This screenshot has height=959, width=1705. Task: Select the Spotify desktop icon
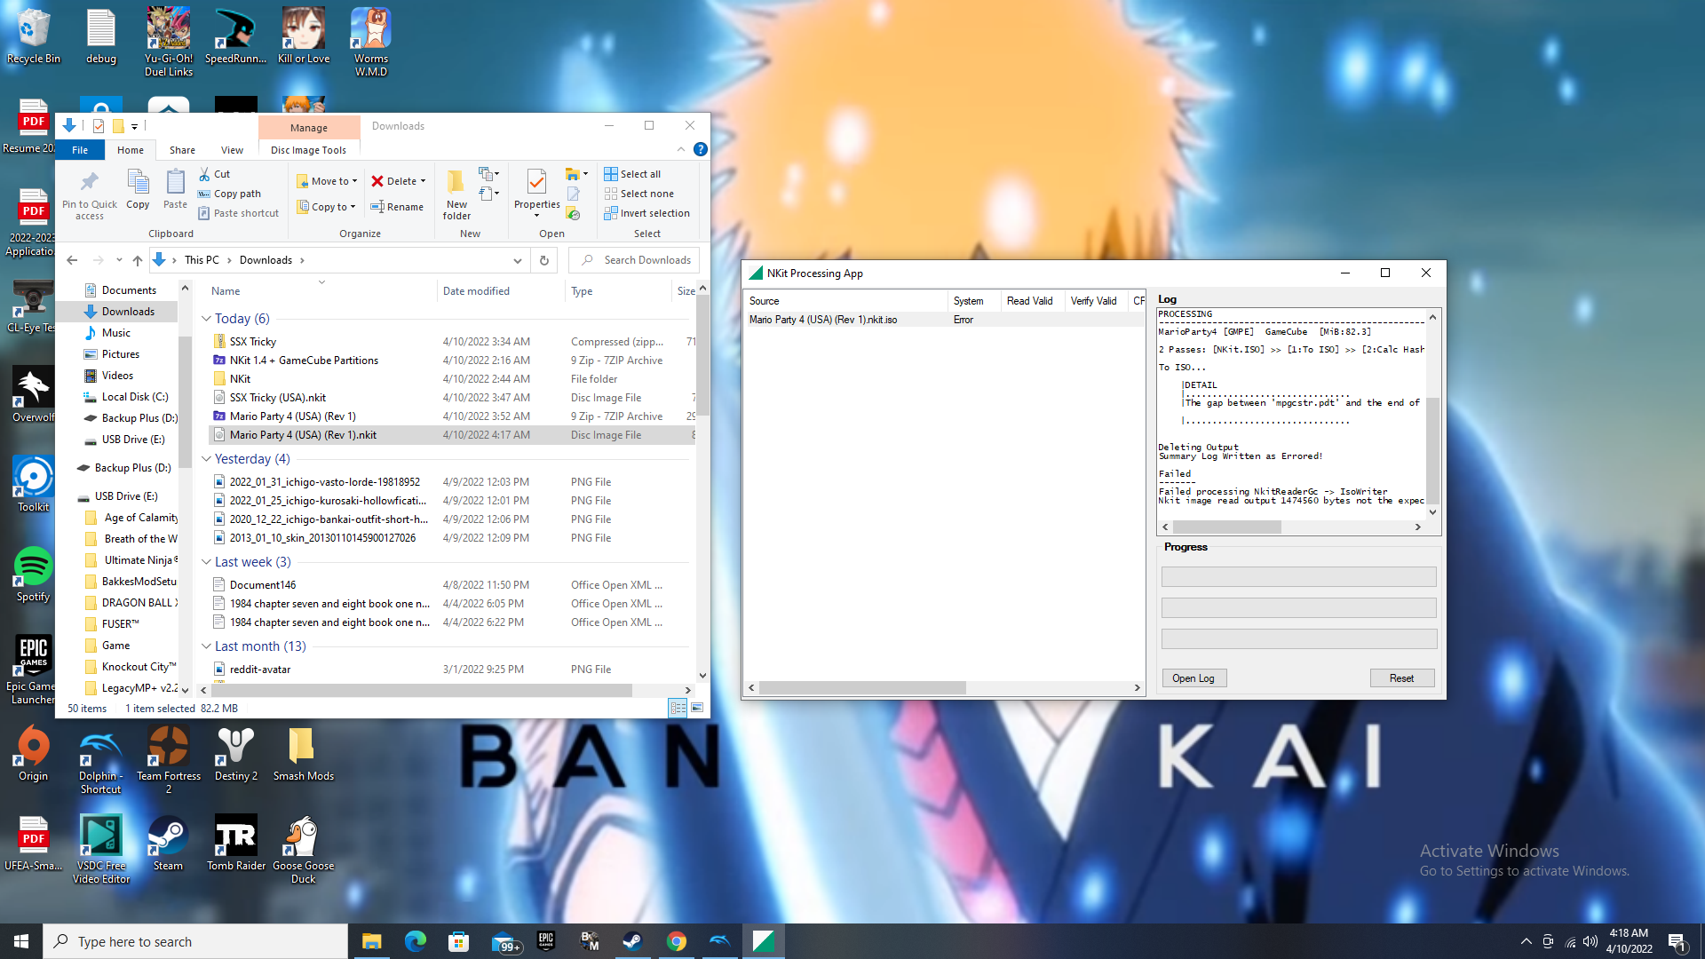(x=33, y=575)
